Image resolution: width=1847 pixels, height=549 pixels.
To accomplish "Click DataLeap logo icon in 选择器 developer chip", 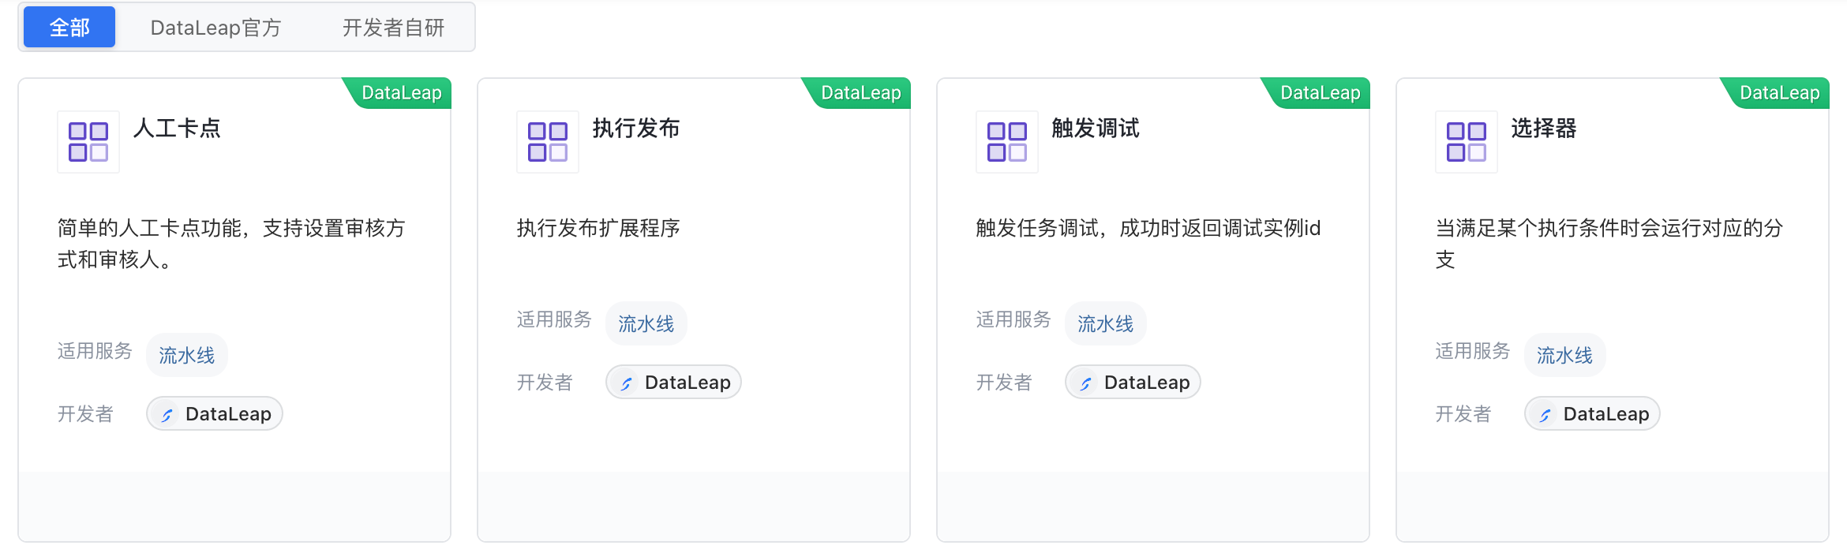I will click(1545, 415).
